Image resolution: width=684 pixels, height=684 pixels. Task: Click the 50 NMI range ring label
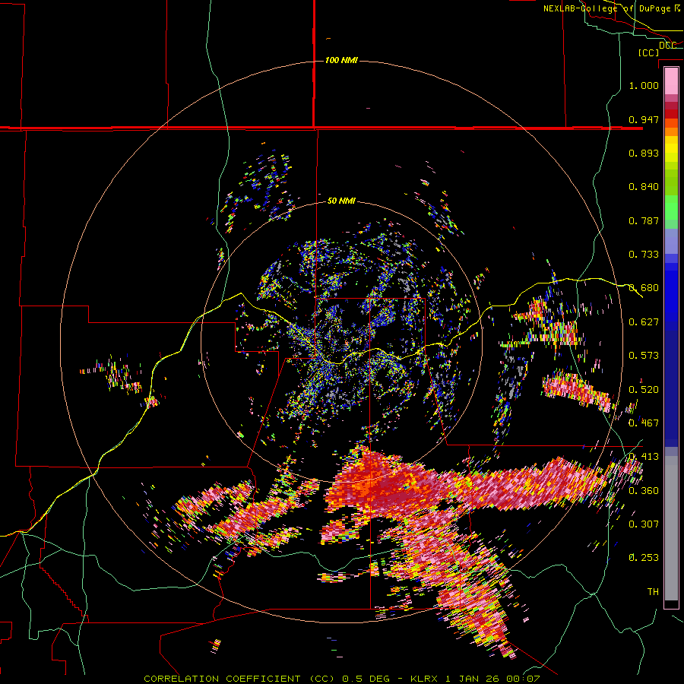click(341, 201)
